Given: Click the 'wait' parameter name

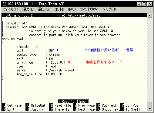Looking at the screenshot, I should click(20, 58).
